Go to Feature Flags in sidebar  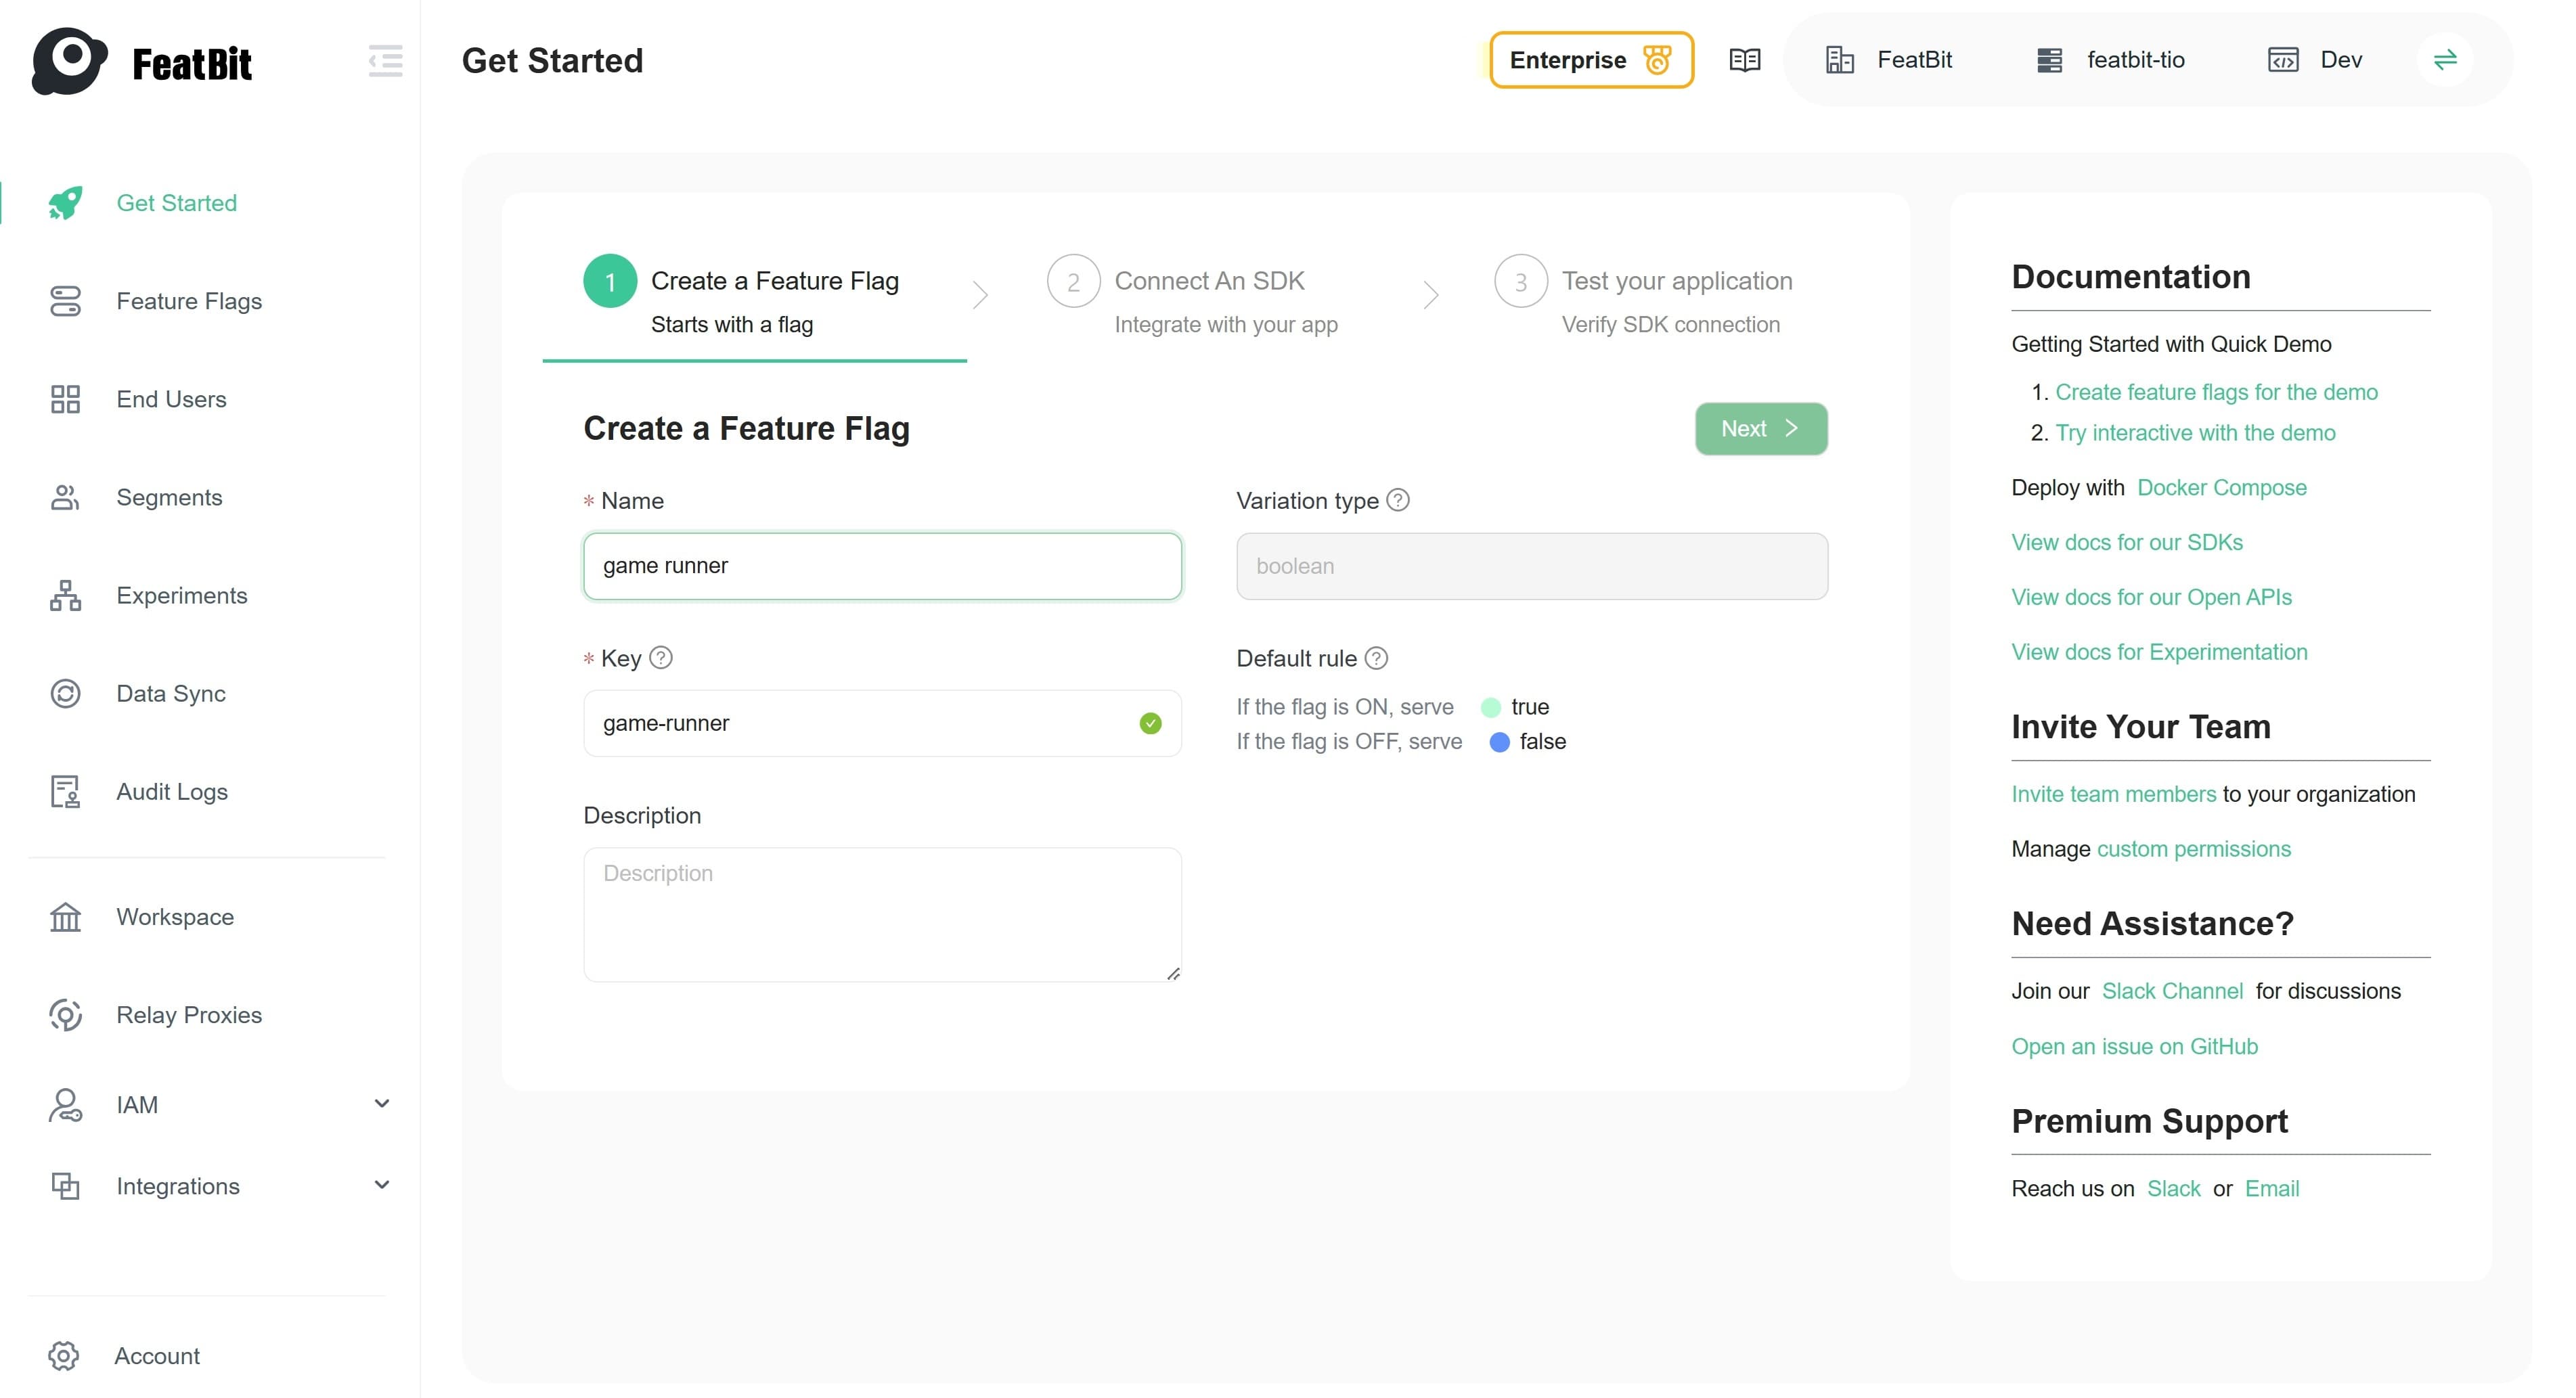coord(189,301)
